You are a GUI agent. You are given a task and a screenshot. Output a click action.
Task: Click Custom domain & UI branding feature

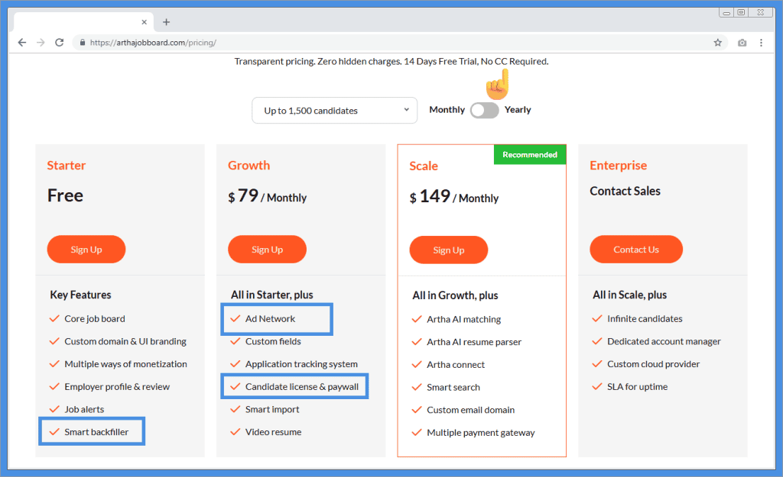[x=125, y=341]
